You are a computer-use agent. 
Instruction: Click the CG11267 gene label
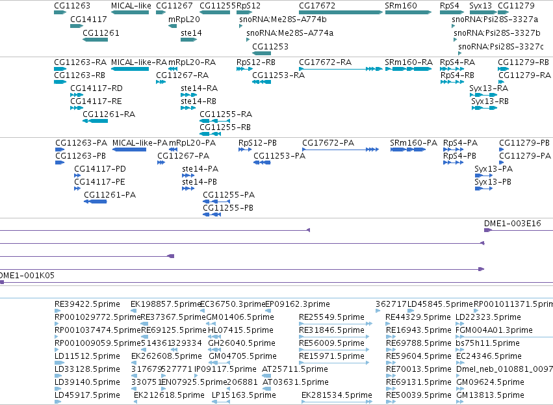click(x=174, y=6)
